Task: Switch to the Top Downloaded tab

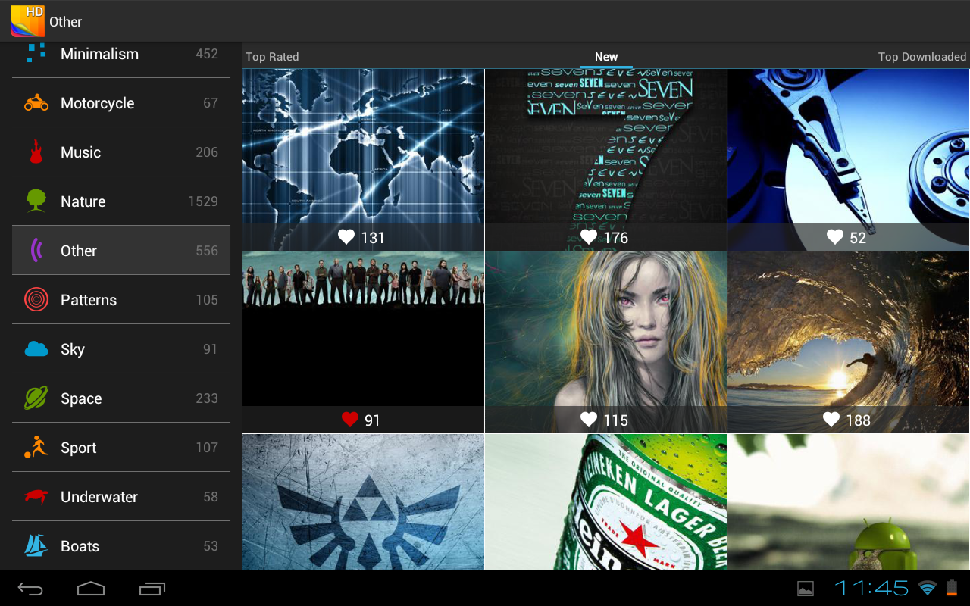Action: [x=922, y=57]
